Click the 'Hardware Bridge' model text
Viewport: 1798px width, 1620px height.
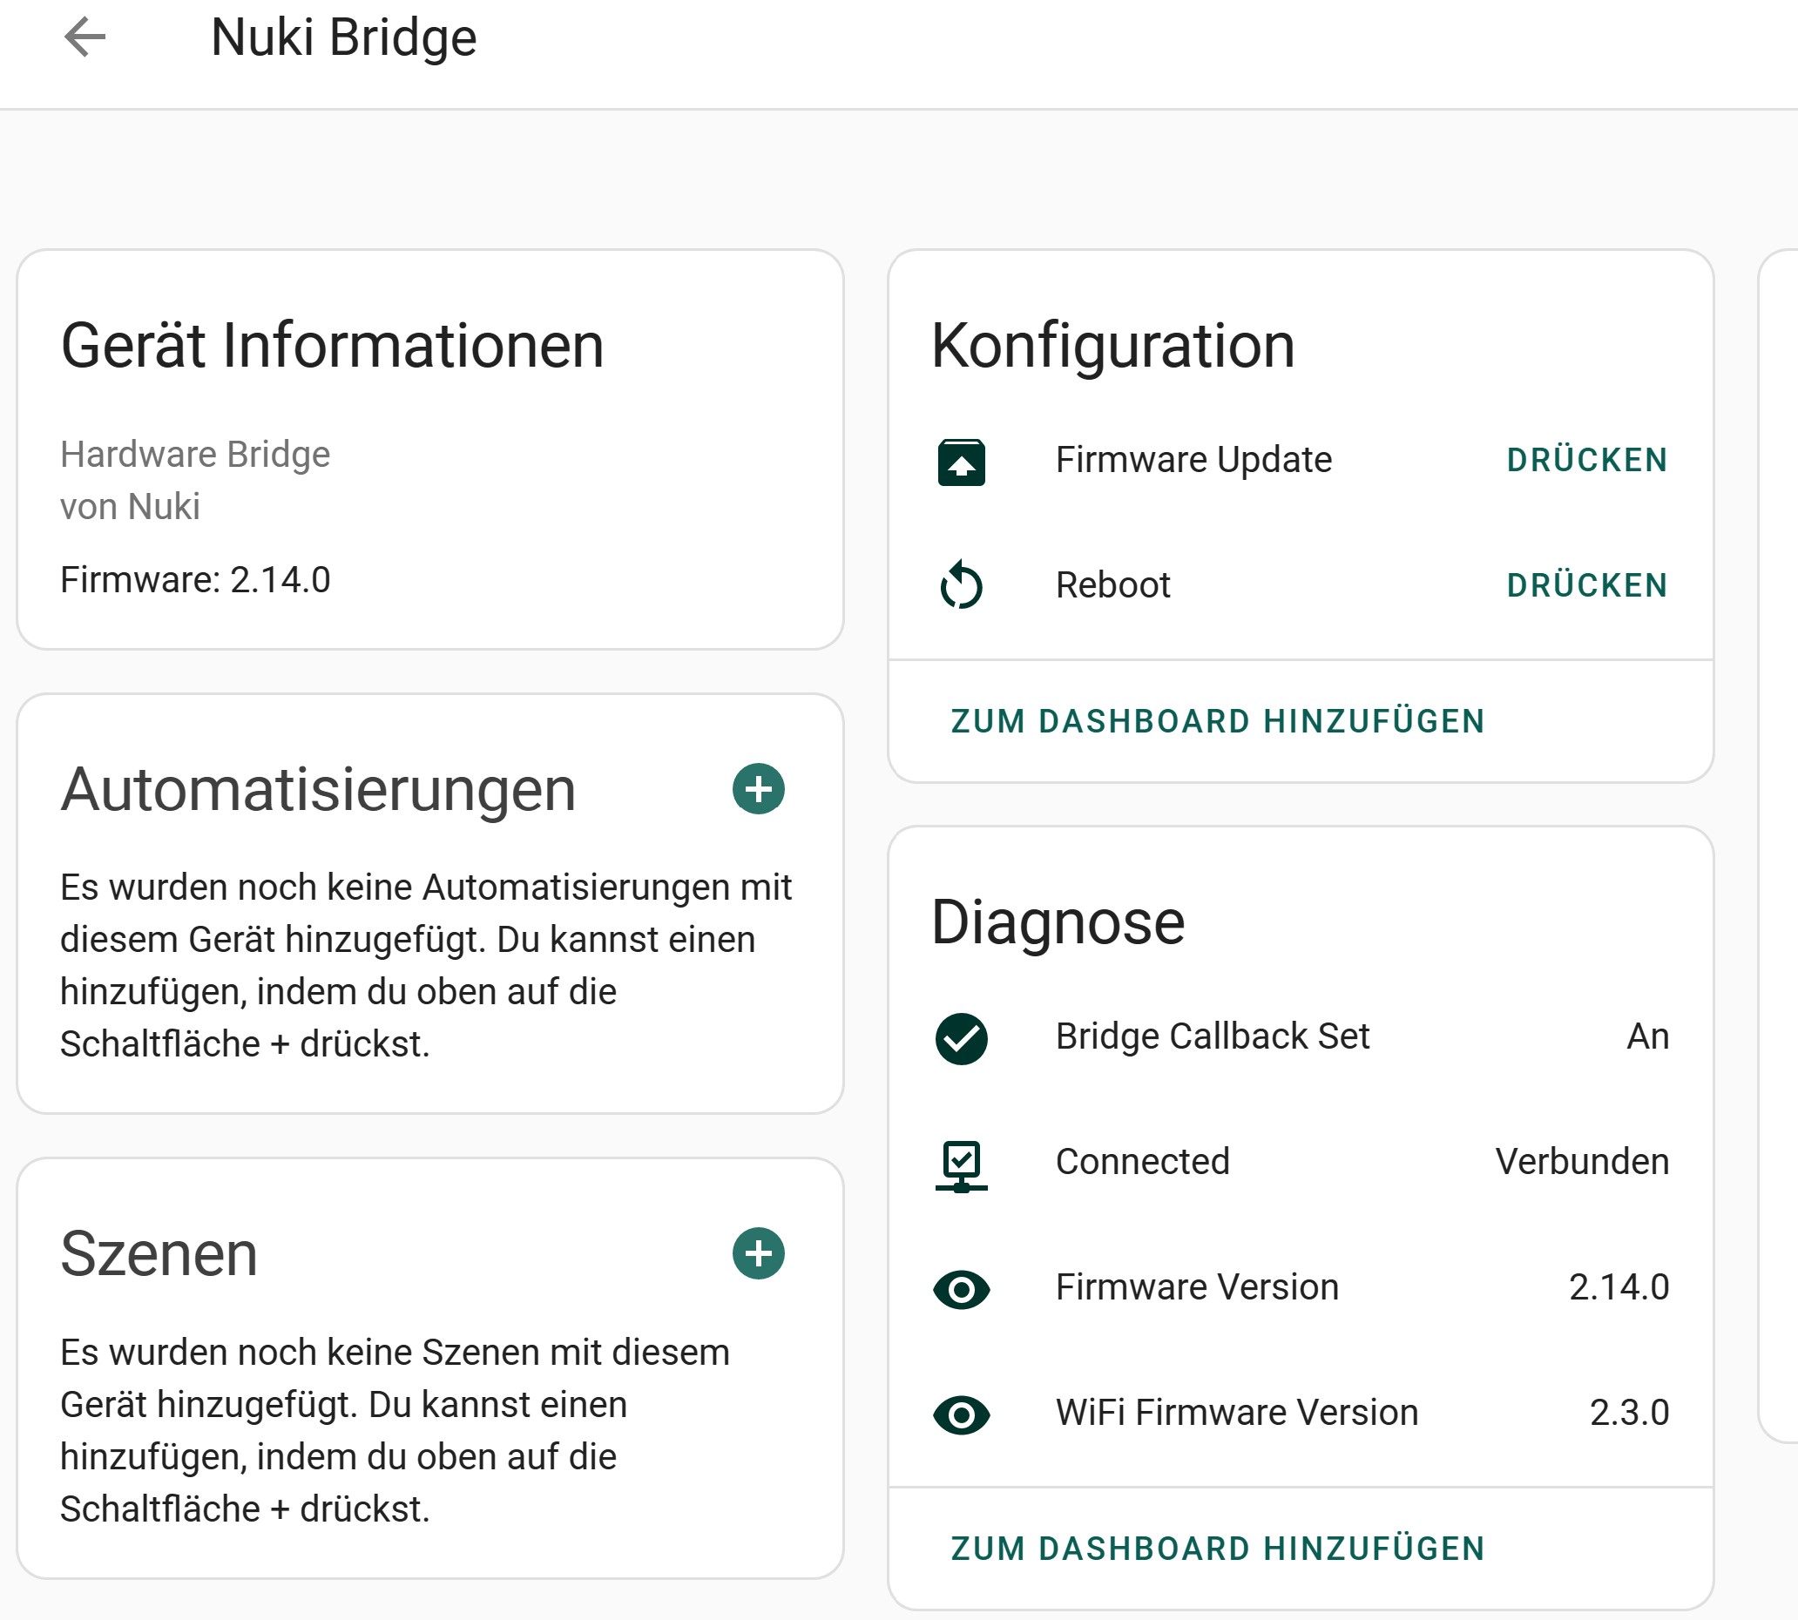click(x=195, y=454)
